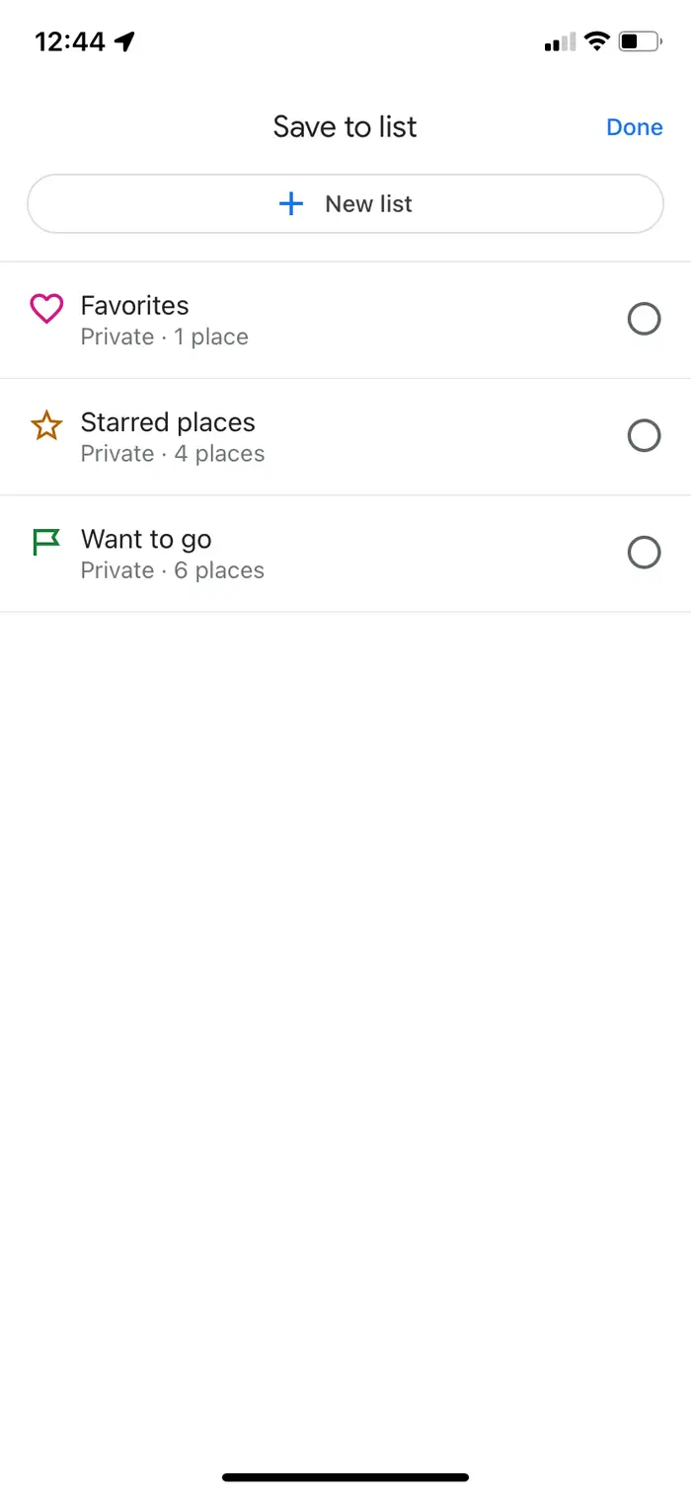
Task: Tap the cellular signal bars icon
Action: pos(560,42)
